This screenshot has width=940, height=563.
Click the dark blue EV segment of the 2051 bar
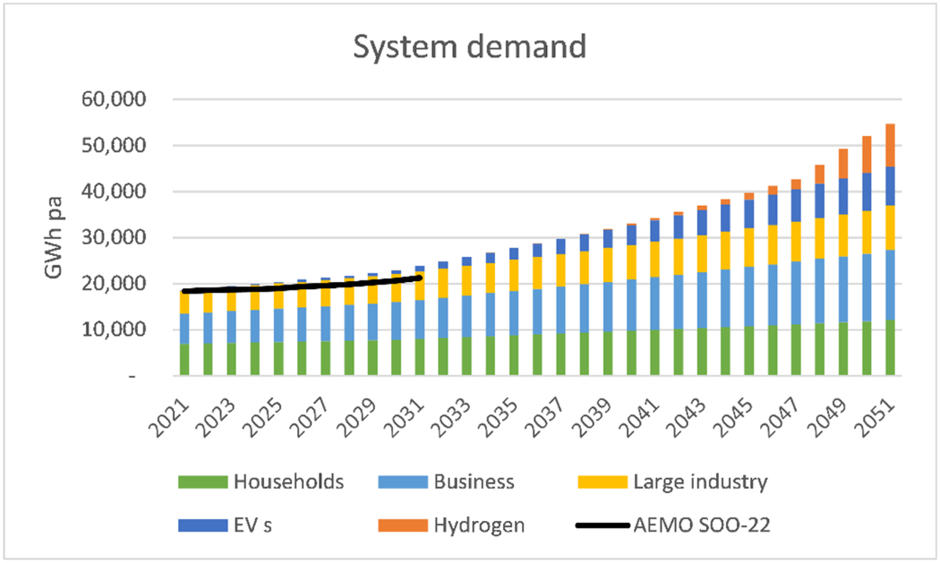click(891, 186)
